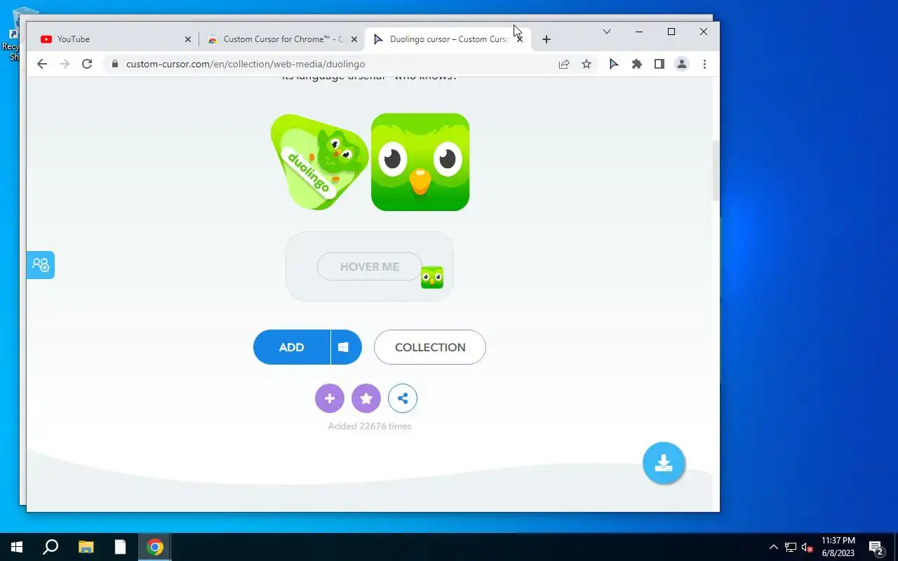The image size is (898, 561).
Task: Show hidden system tray icons
Action: [774, 547]
